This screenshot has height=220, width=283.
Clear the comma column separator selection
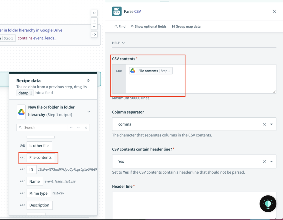coord(264,124)
